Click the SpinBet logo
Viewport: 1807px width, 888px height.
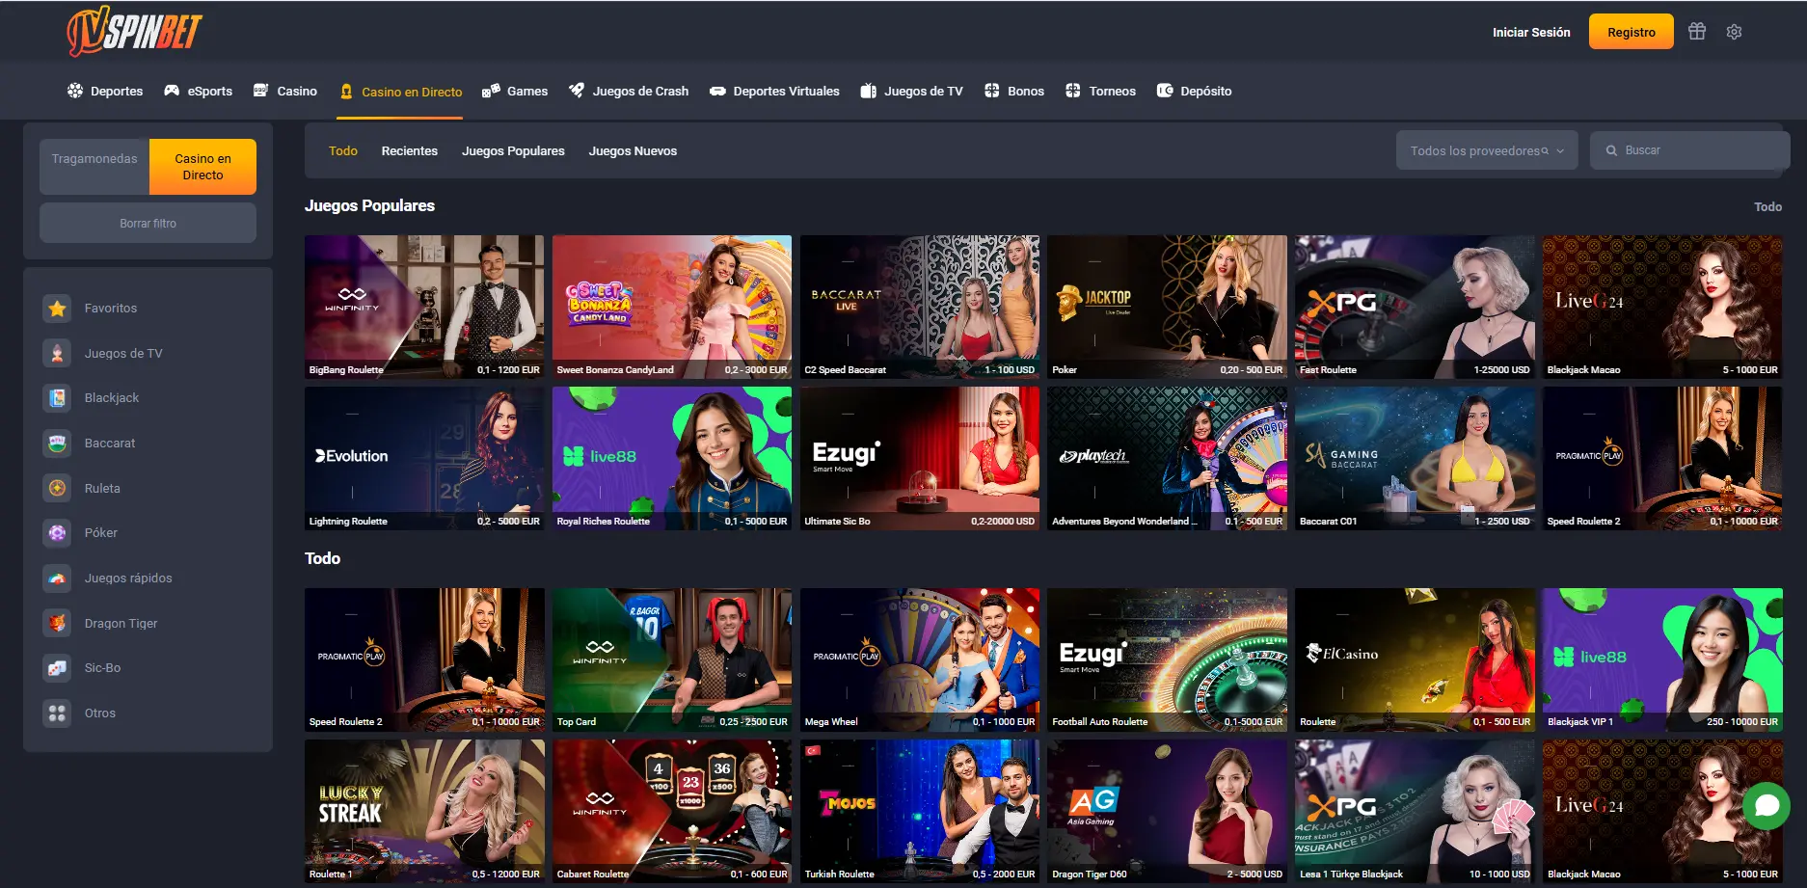[134, 32]
